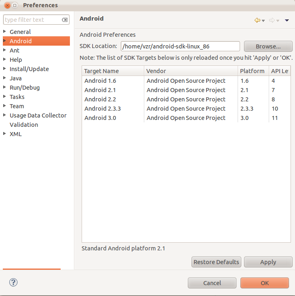
Task: Expand the Run/Debug category arrow
Action: point(5,87)
